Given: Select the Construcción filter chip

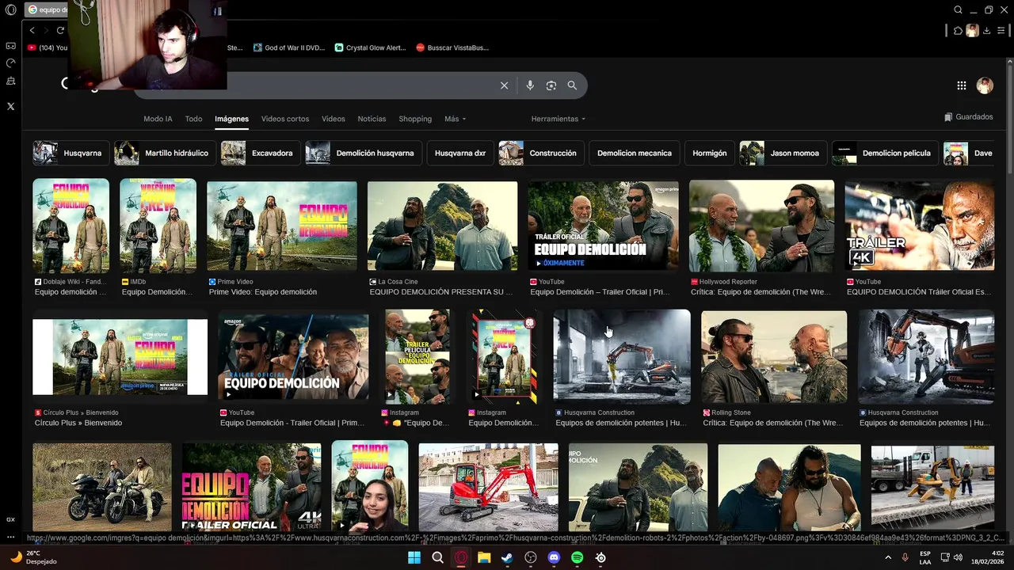Looking at the screenshot, I should point(542,153).
